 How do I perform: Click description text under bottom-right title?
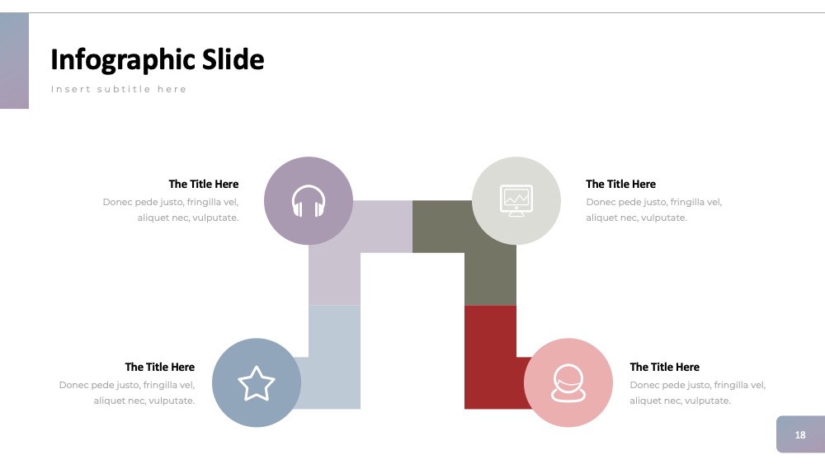(x=698, y=392)
